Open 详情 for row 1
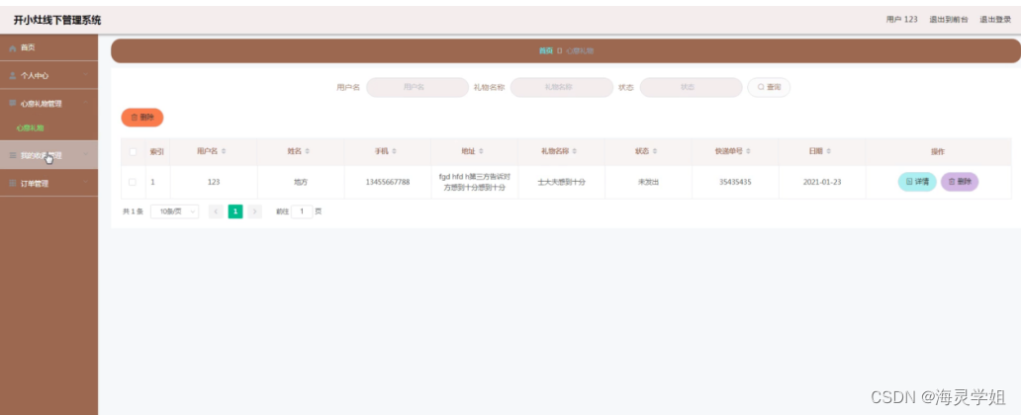 tap(917, 182)
